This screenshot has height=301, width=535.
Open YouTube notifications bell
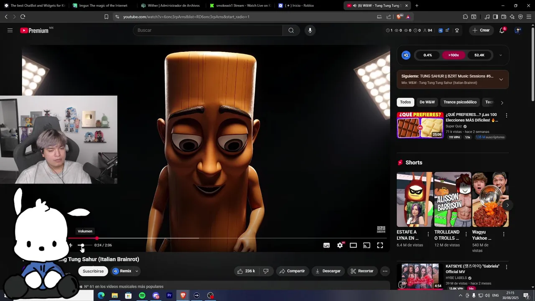502,30
